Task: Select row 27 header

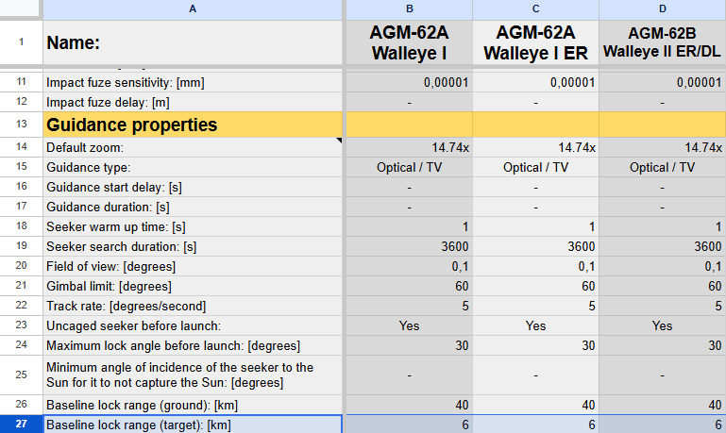Action: pyautogui.click(x=22, y=425)
